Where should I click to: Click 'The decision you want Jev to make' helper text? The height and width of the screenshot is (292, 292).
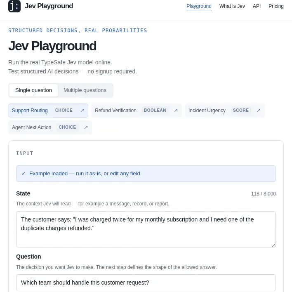click(x=116, y=267)
